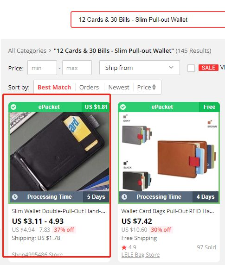Click the clock icon beside 5 Days processing time
Viewport: 225px width, 265px height.
pyautogui.click(x=15, y=197)
